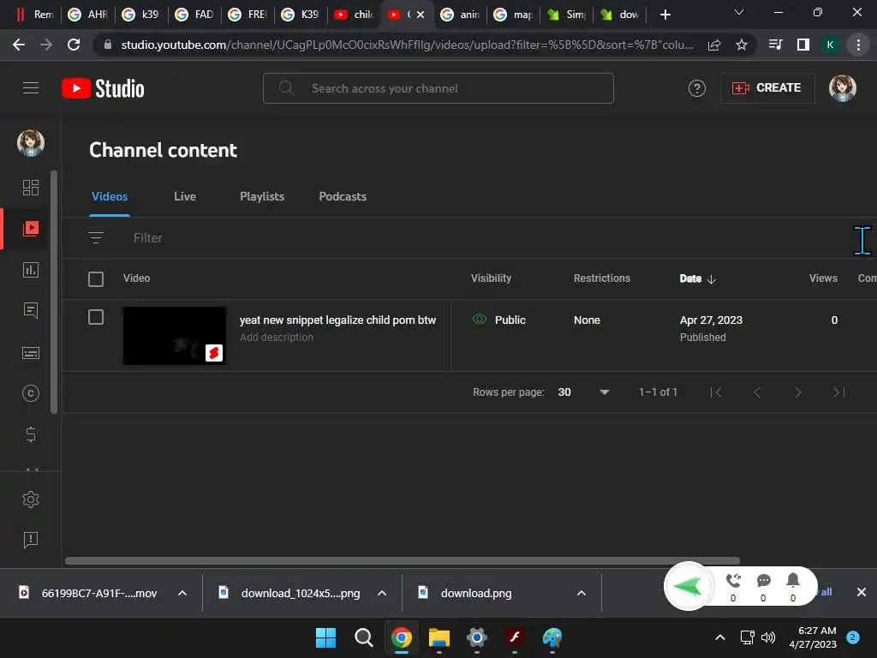The height and width of the screenshot is (658, 877).
Task: Switch to the Videos tab
Action: tap(110, 197)
